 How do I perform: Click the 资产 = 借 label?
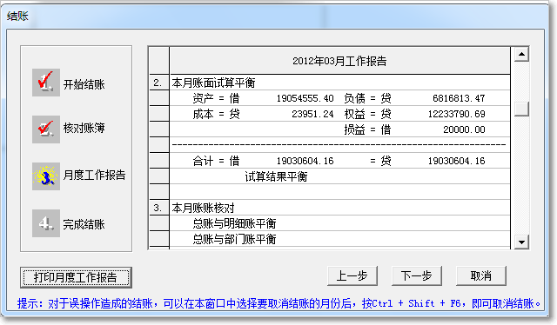pos(217,98)
